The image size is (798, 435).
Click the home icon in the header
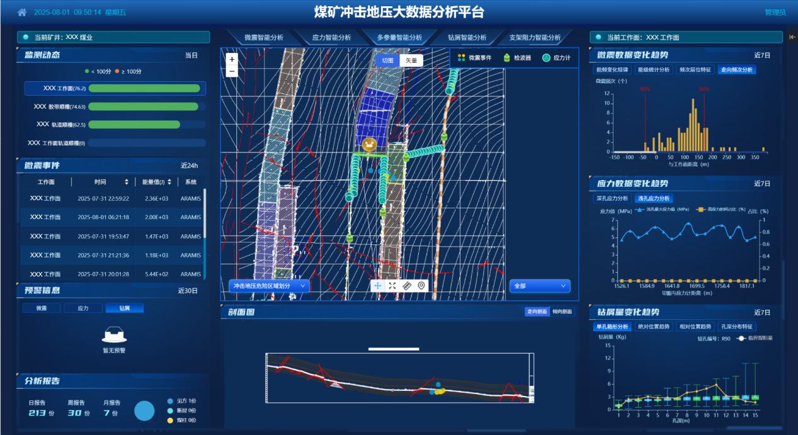point(22,13)
